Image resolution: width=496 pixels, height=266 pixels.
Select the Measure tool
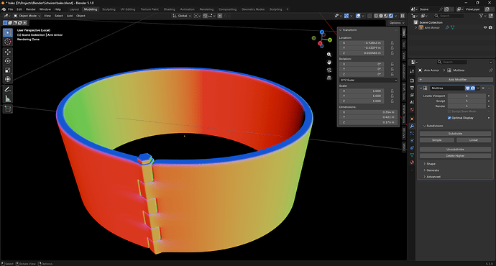point(8,98)
